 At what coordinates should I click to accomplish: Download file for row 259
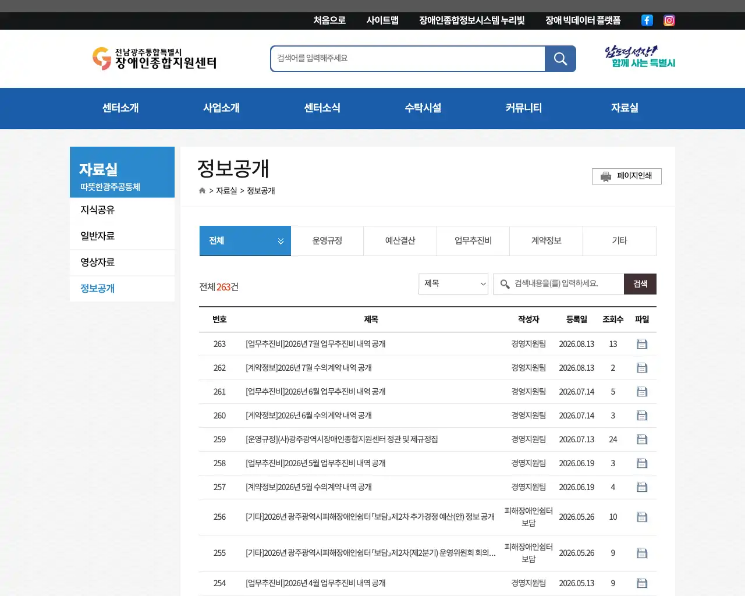click(642, 439)
